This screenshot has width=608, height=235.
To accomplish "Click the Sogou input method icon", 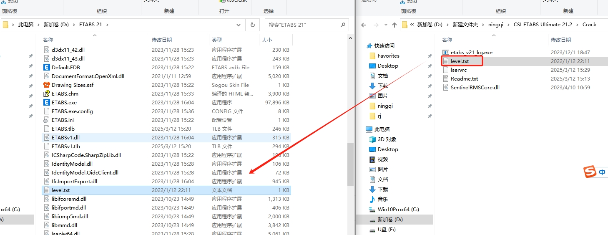I will 590,172.
